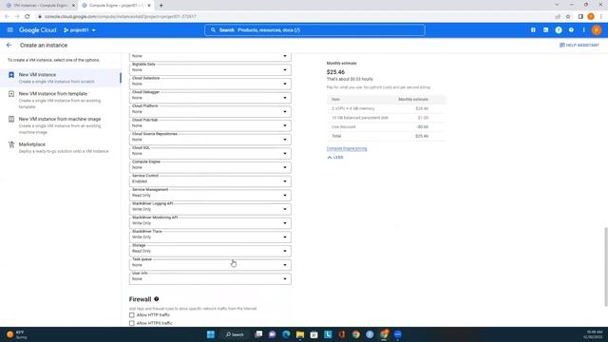Open the help question mark icon
608x342 pixels.
[x=571, y=29]
